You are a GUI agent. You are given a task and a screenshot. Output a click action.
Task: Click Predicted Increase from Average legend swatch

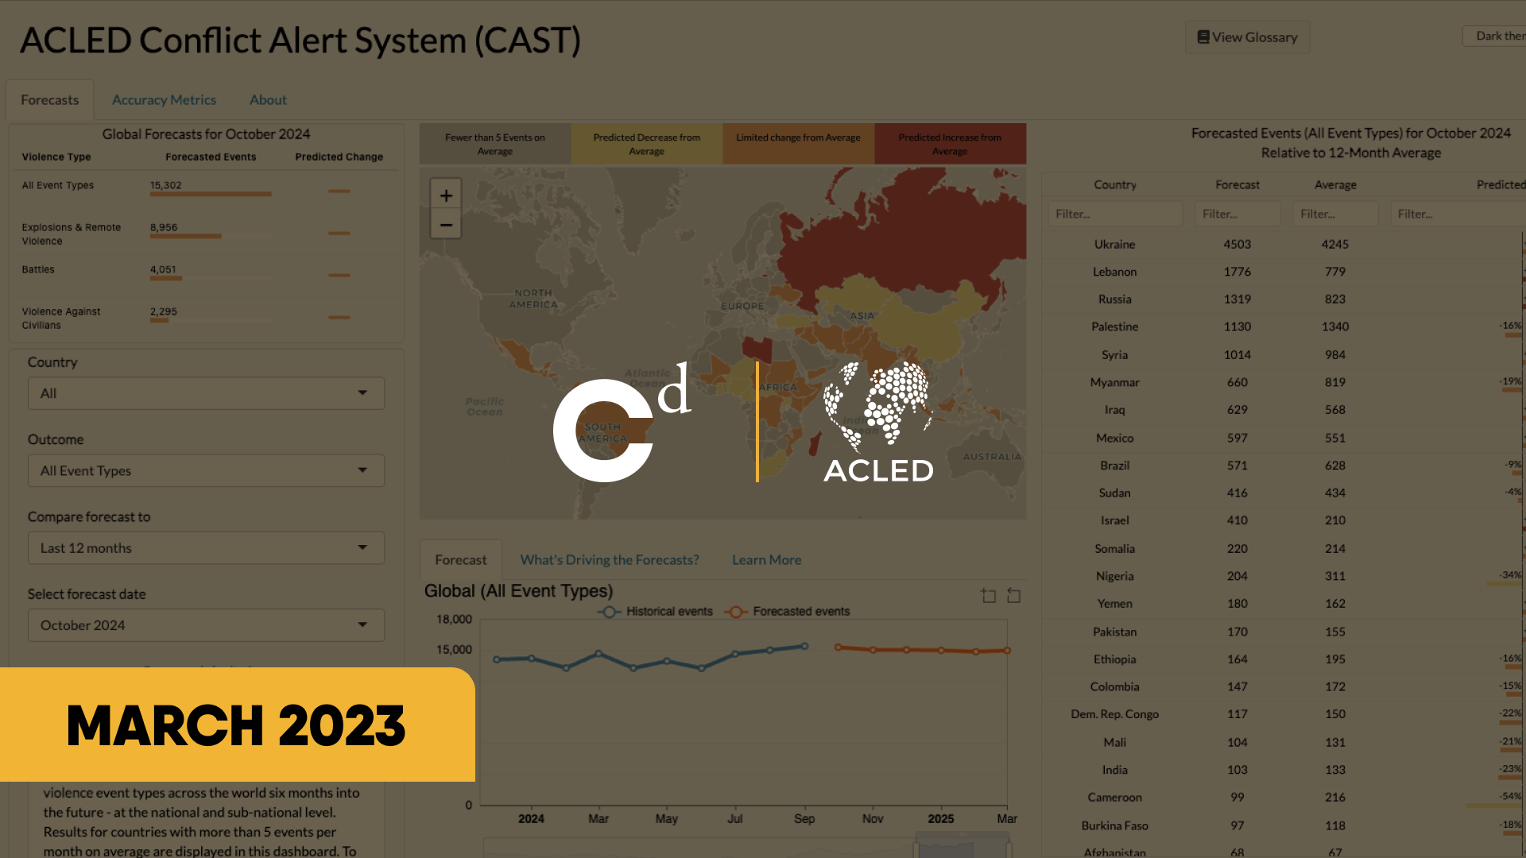[x=950, y=144]
